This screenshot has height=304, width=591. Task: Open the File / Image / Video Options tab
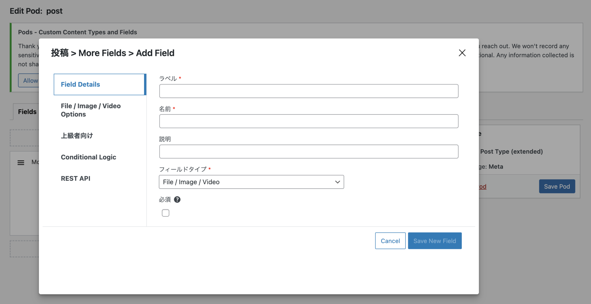91,110
